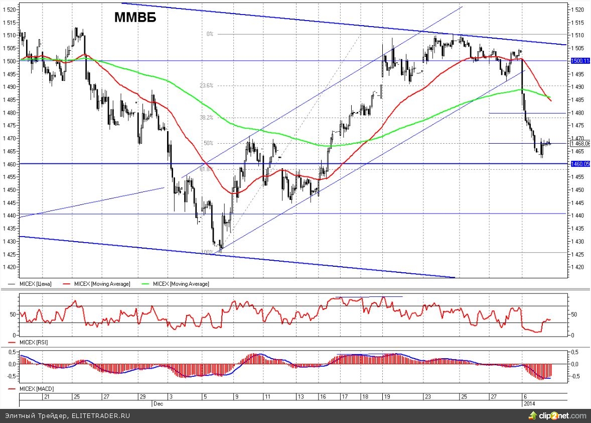Click the 23.6% Fibonacci level label

coord(206,86)
